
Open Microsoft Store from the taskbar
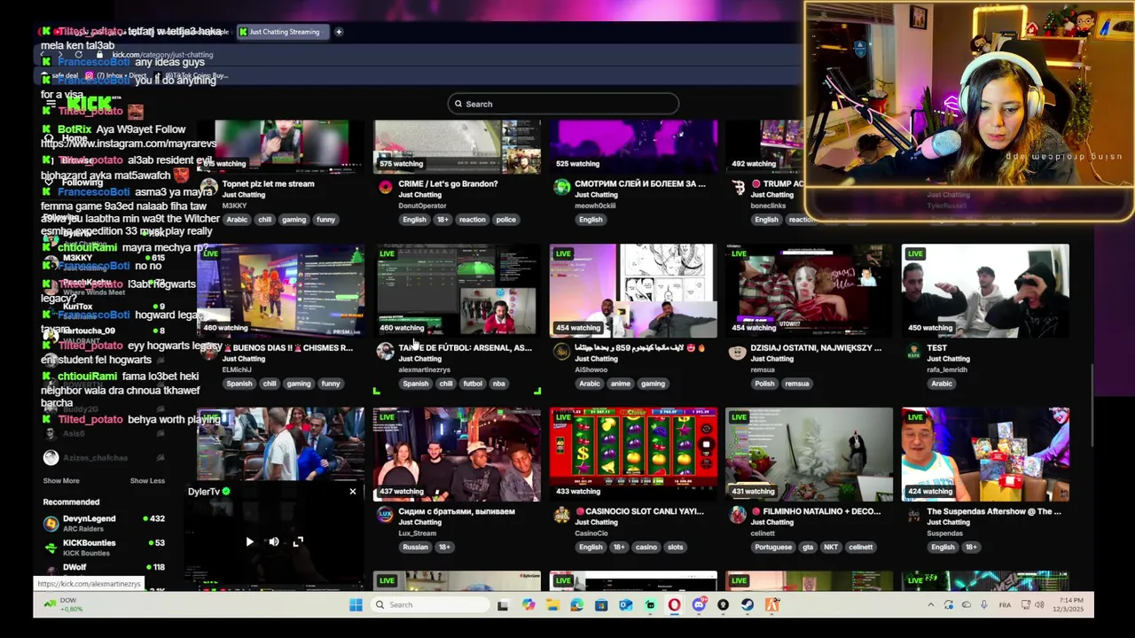point(601,604)
